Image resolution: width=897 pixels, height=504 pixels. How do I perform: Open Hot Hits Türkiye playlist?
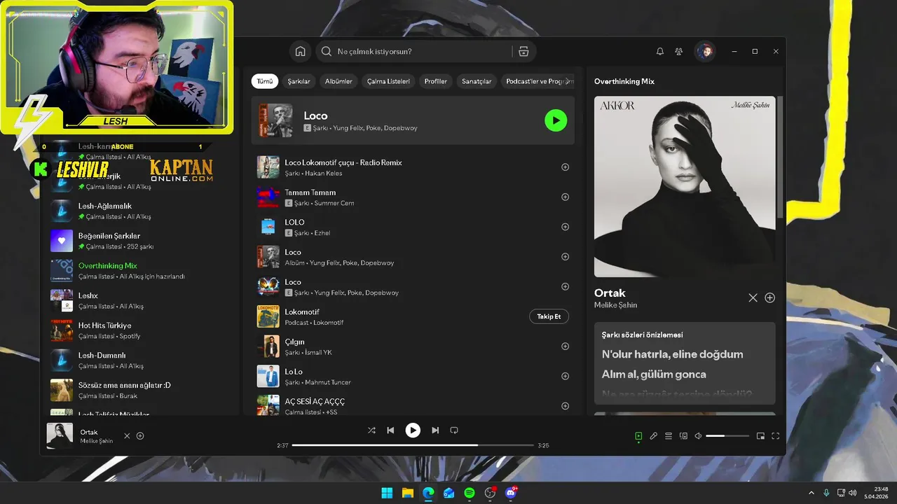point(139,330)
